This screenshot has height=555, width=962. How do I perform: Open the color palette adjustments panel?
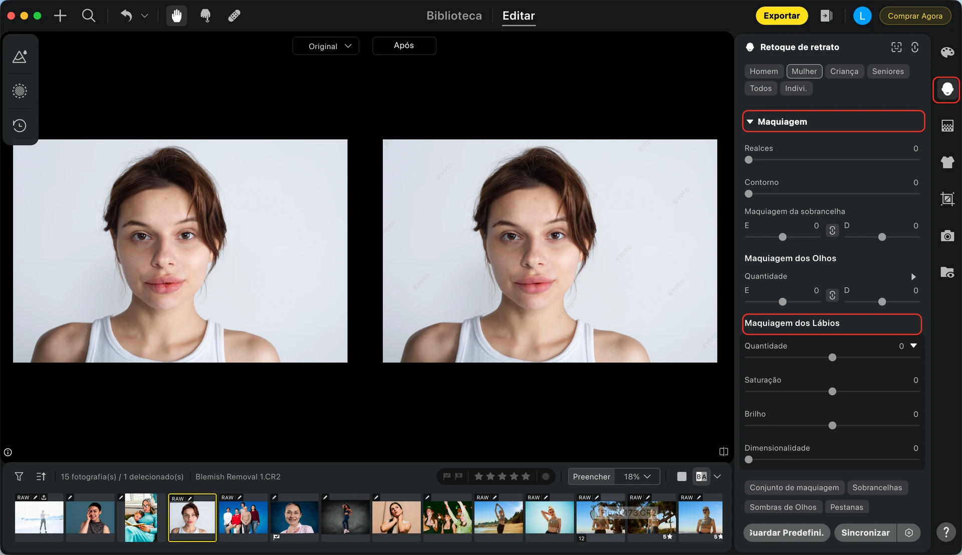click(x=947, y=52)
